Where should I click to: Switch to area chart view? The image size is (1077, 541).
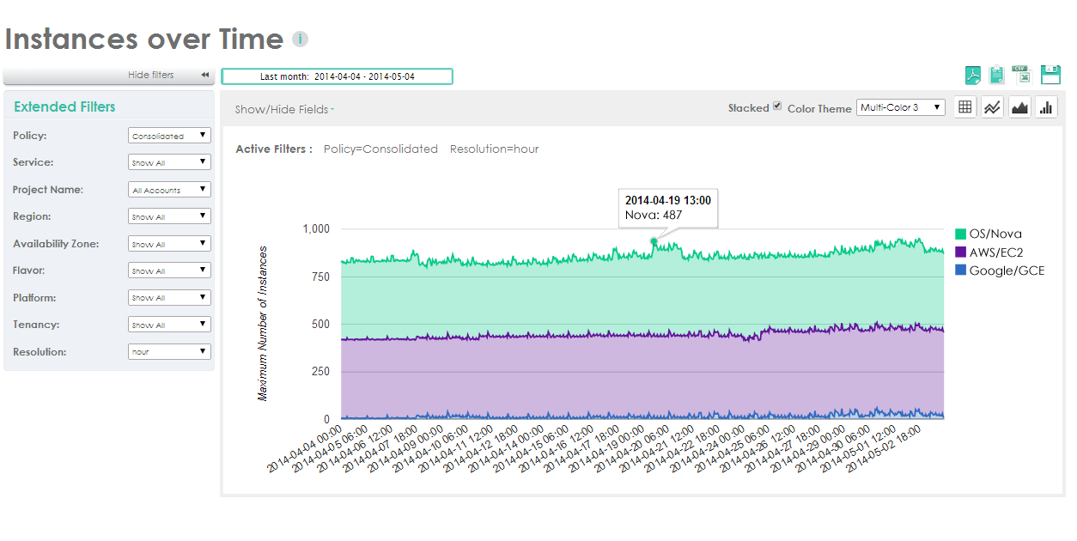click(1019, 107)
